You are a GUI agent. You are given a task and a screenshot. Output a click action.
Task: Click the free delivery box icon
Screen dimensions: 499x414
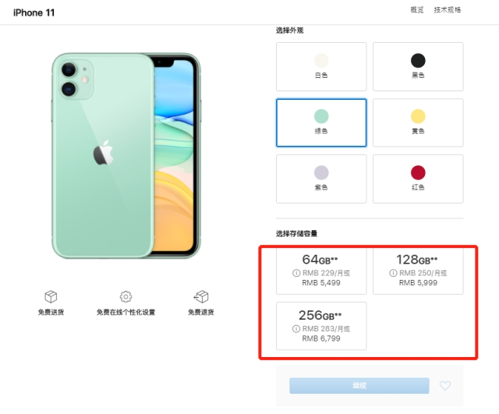click(51, 296)
